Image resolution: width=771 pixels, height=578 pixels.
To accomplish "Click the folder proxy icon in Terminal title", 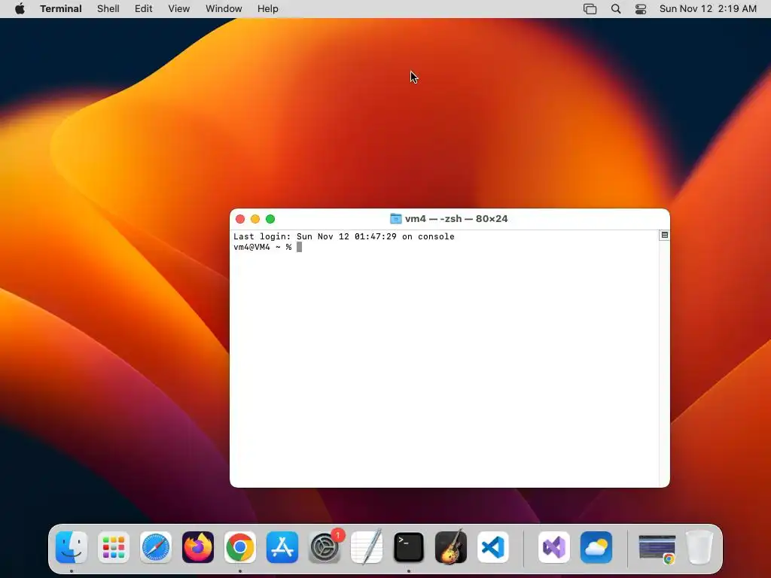I will click(396, 219).
